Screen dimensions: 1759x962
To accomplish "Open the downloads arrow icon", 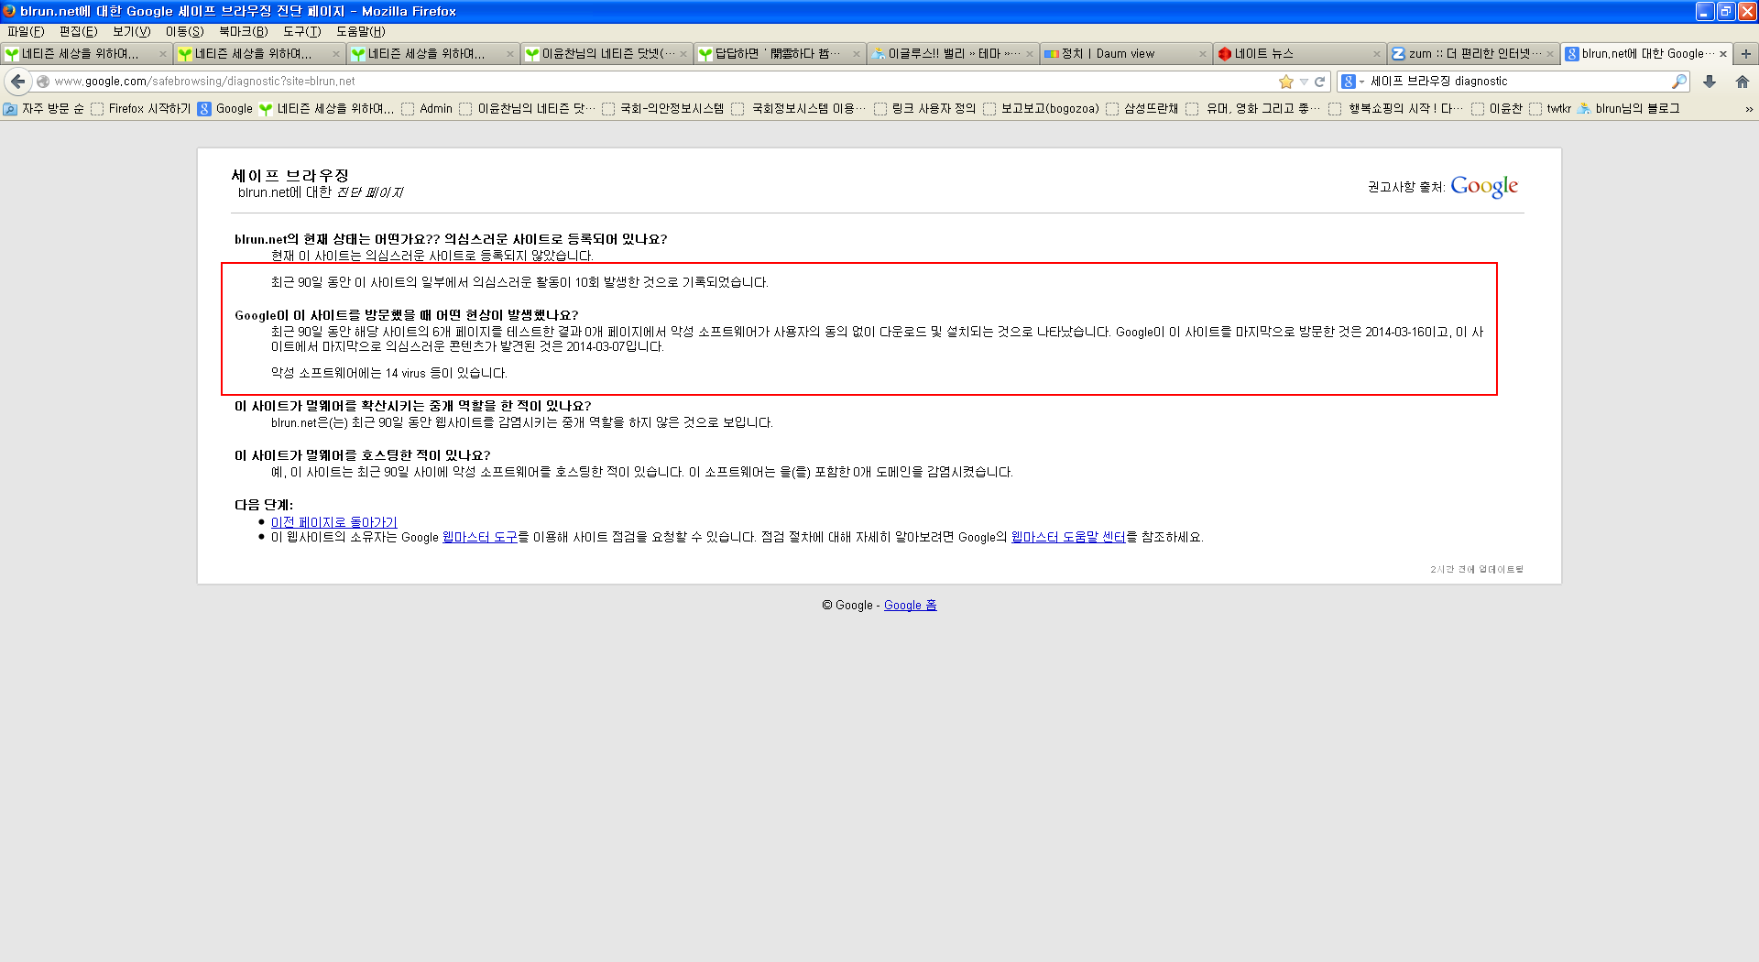I will coord(1710,82).
